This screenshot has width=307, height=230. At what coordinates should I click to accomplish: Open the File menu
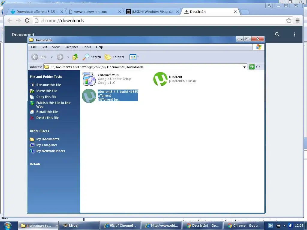coord(34,47)
